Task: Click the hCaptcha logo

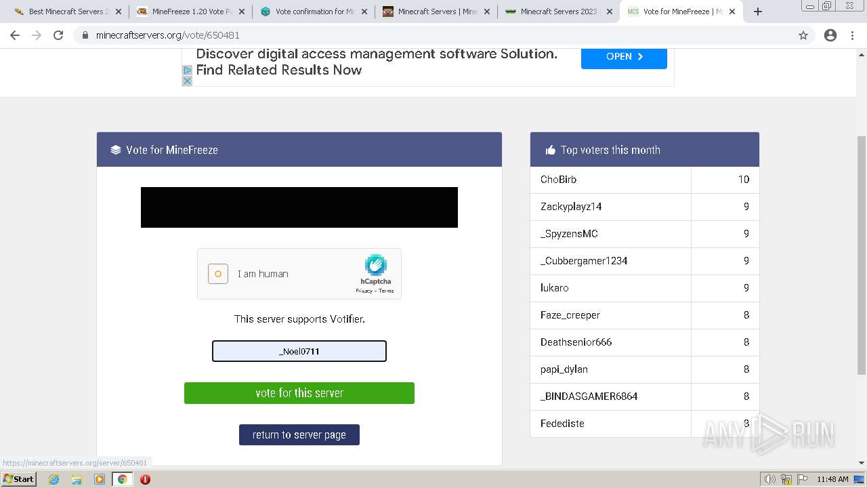Action: [x=376, y=265]
